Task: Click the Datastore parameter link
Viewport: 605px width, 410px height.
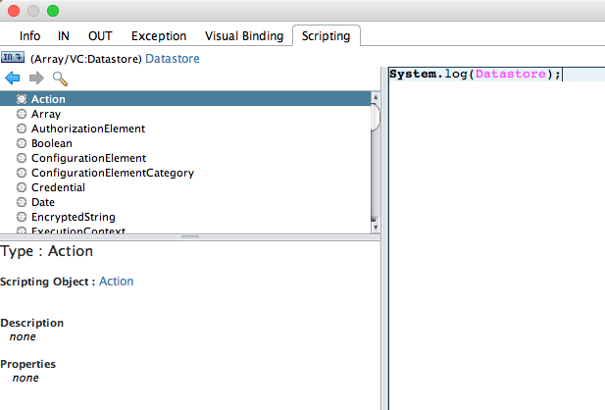Action: click(173, 59)
